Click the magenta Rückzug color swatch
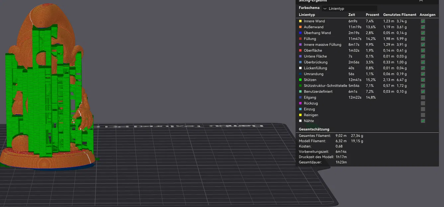 tap(300, 103)
